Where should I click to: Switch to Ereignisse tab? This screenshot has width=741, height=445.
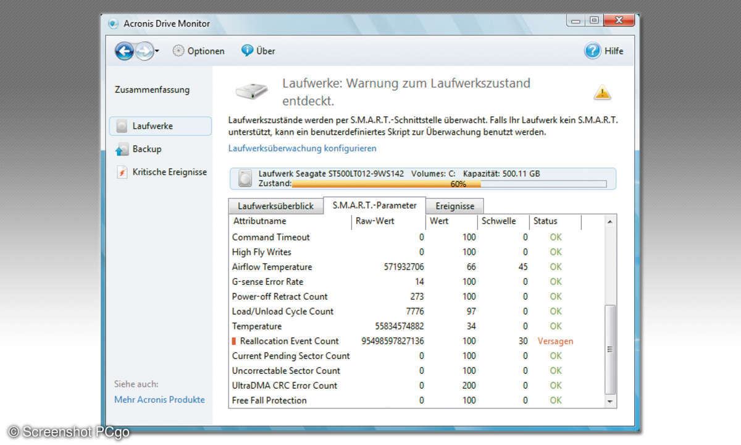pyautogui.click(x=454, y=206)
